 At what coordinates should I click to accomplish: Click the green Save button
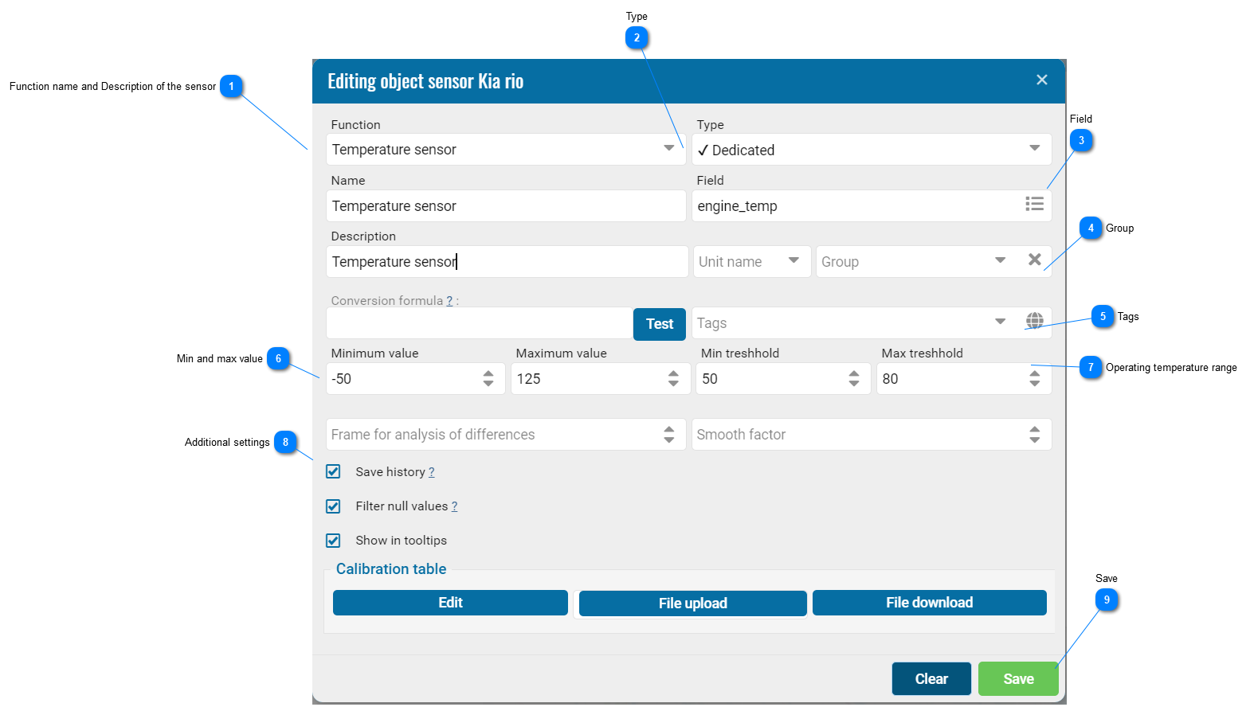pyautogui.click(x=1018, y=679)
